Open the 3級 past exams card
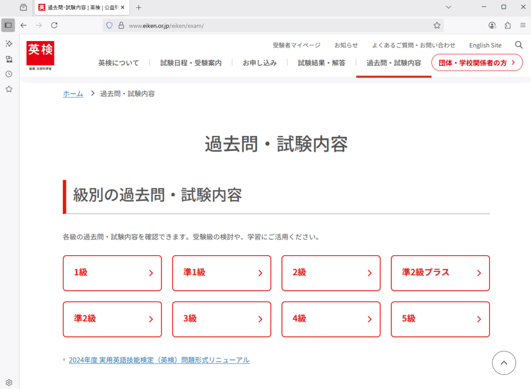The width and height of the screenshot is (531, 389). (222, 319)
